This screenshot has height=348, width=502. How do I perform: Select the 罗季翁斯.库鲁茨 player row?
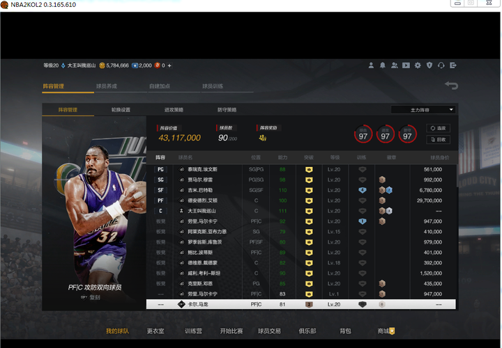[301, 242]
